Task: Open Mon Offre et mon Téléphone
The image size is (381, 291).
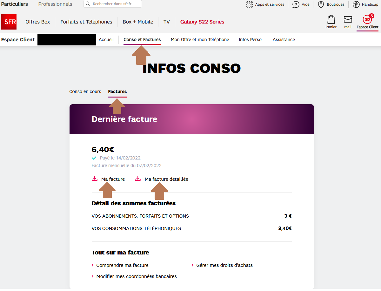Action: tap(200, 39)
